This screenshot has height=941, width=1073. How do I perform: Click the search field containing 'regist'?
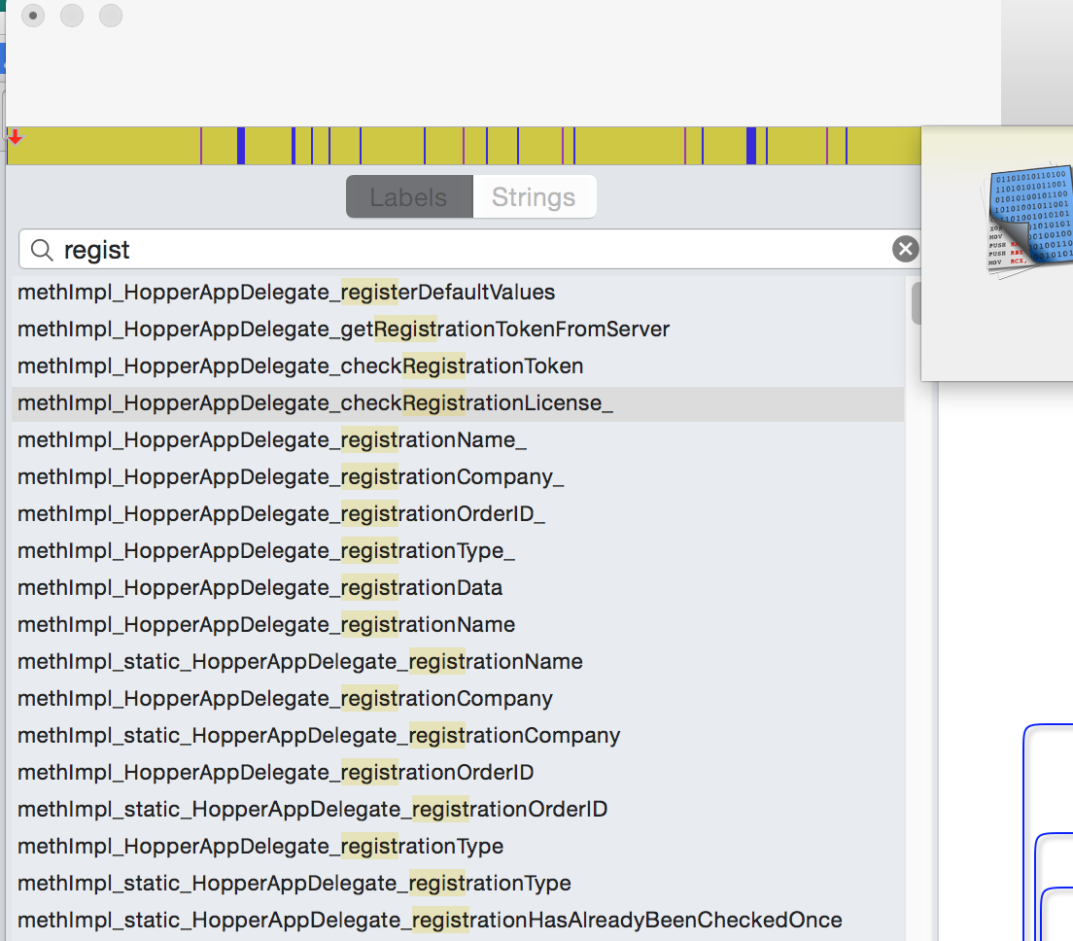click(469, 250)
